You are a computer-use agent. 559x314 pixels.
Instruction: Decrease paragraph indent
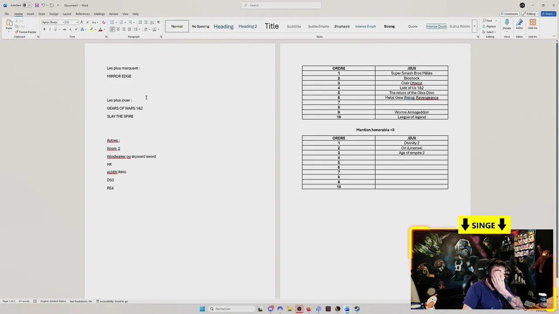point(140,22)
